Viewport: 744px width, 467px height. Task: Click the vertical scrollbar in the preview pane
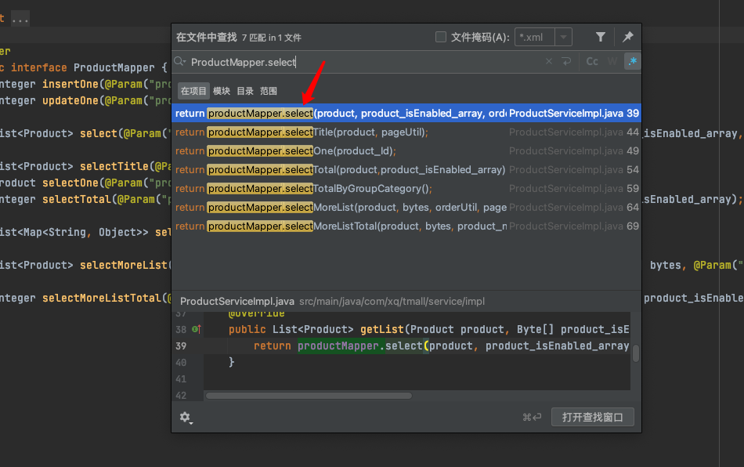636,353
